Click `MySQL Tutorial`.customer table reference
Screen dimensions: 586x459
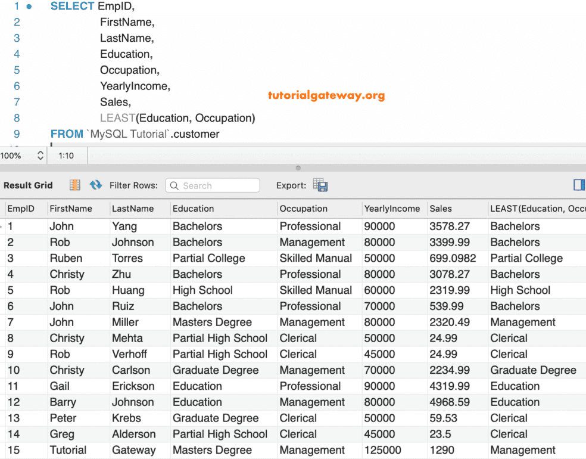coord(153,134)
